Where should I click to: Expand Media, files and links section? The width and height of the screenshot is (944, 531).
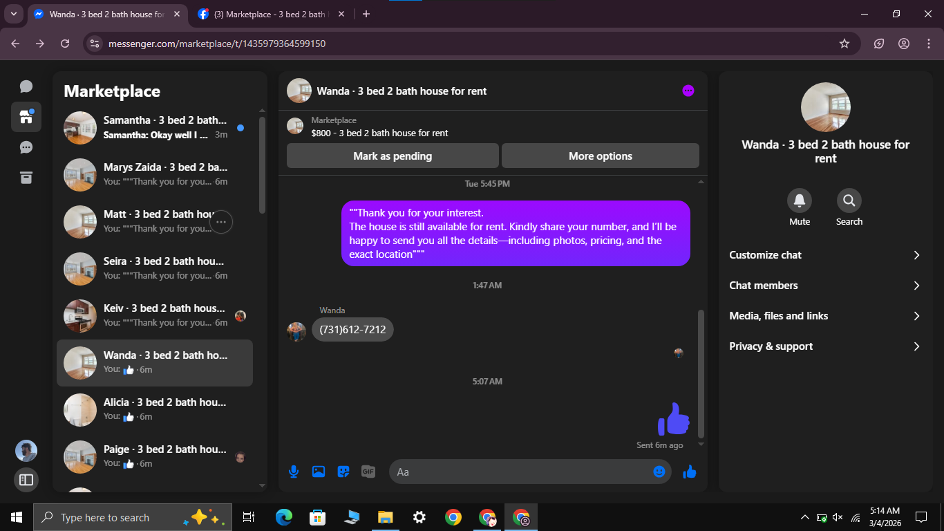tap(825, 316)
